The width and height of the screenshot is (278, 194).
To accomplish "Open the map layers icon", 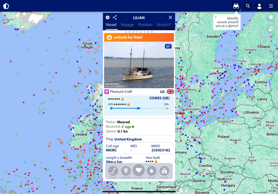I will click(x=271, y=29).
